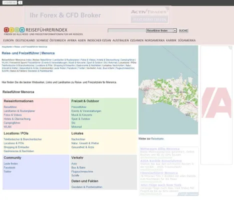Click the search text field
The width and height of the screenshot is (234, 200).
click(x=126, y=30)
